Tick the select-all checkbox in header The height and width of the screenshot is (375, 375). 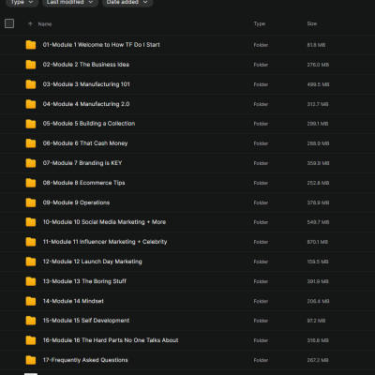[x=9, y=23]
